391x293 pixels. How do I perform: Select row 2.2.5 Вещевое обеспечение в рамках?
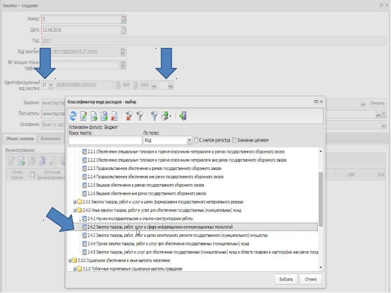coord(143,185)
